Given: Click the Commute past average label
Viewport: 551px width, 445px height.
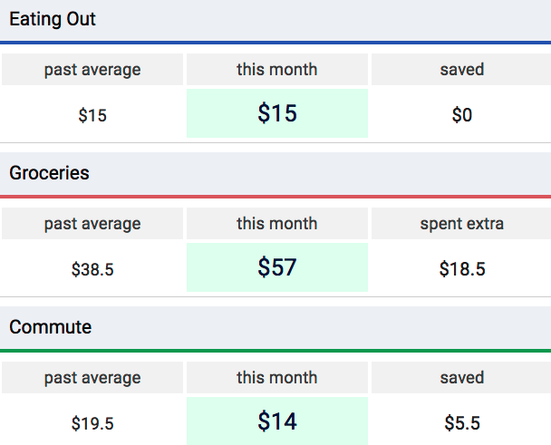Looking at the screenshot, I should [x=92, y=378].
